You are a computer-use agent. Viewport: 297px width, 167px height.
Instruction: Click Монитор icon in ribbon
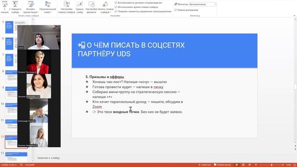(175, 4)
